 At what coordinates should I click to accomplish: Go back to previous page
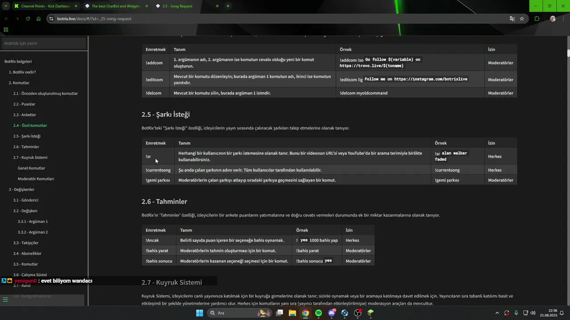tap(6, 19)
